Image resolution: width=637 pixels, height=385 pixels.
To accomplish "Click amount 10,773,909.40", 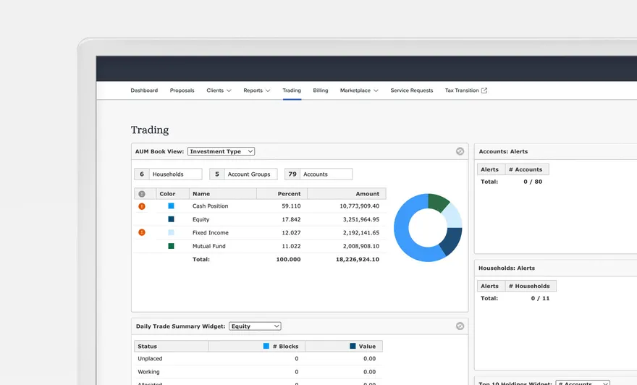I will (x=359, y=206).
